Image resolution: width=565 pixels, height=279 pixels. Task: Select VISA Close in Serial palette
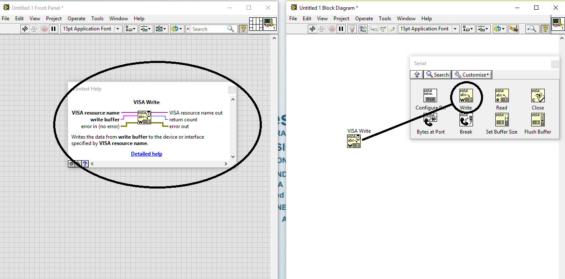[538, 96]
